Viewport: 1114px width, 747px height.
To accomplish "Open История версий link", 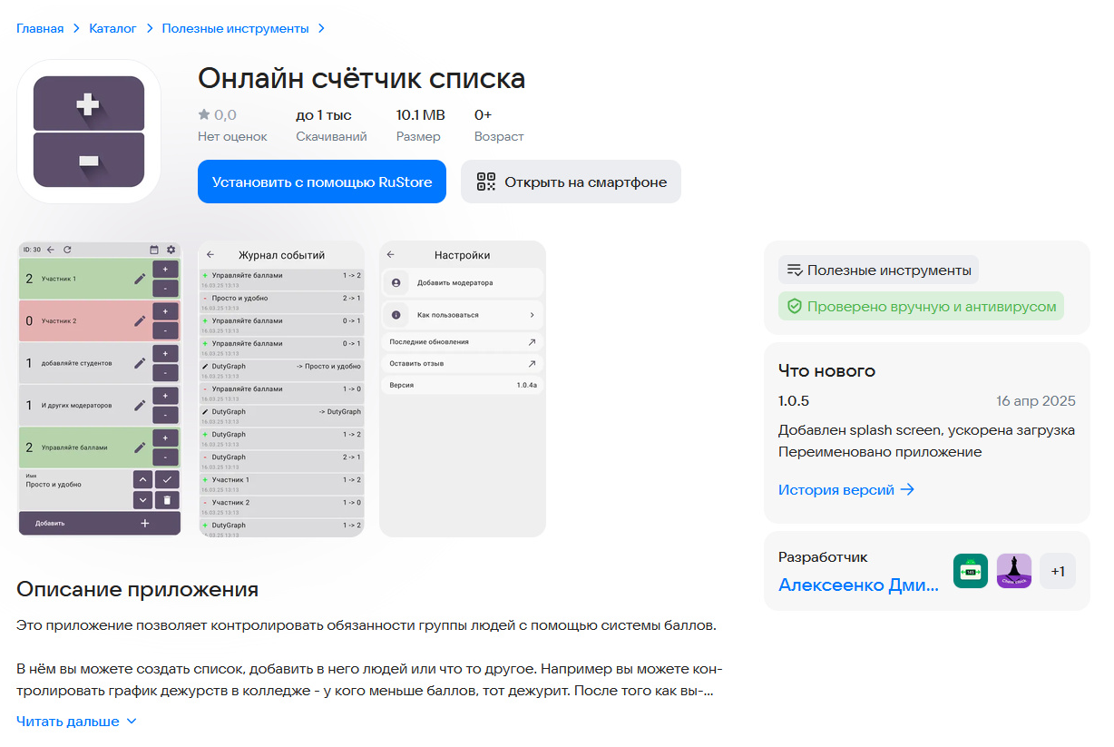I will pyautogui.click(x=836, y=489).
